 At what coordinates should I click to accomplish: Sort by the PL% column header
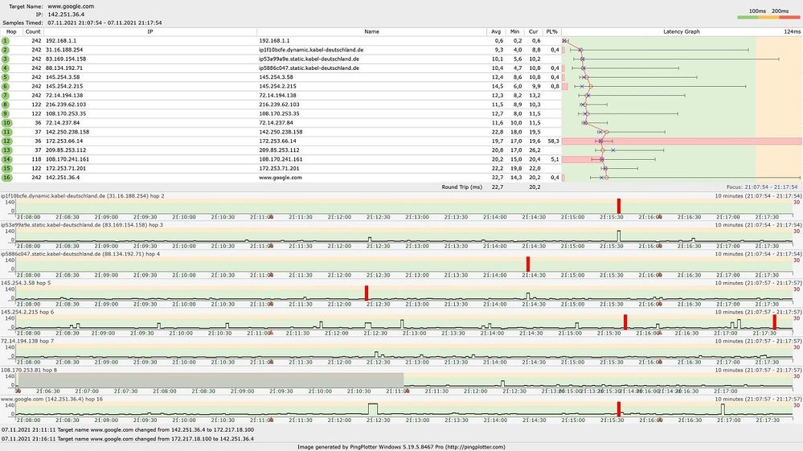pos(551,31)
